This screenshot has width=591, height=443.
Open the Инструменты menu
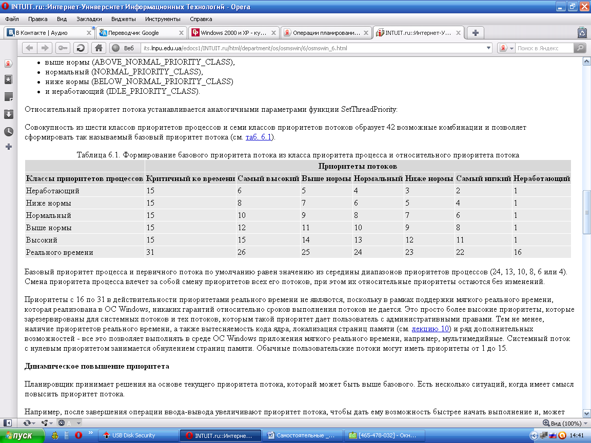[x=163, y=19]
